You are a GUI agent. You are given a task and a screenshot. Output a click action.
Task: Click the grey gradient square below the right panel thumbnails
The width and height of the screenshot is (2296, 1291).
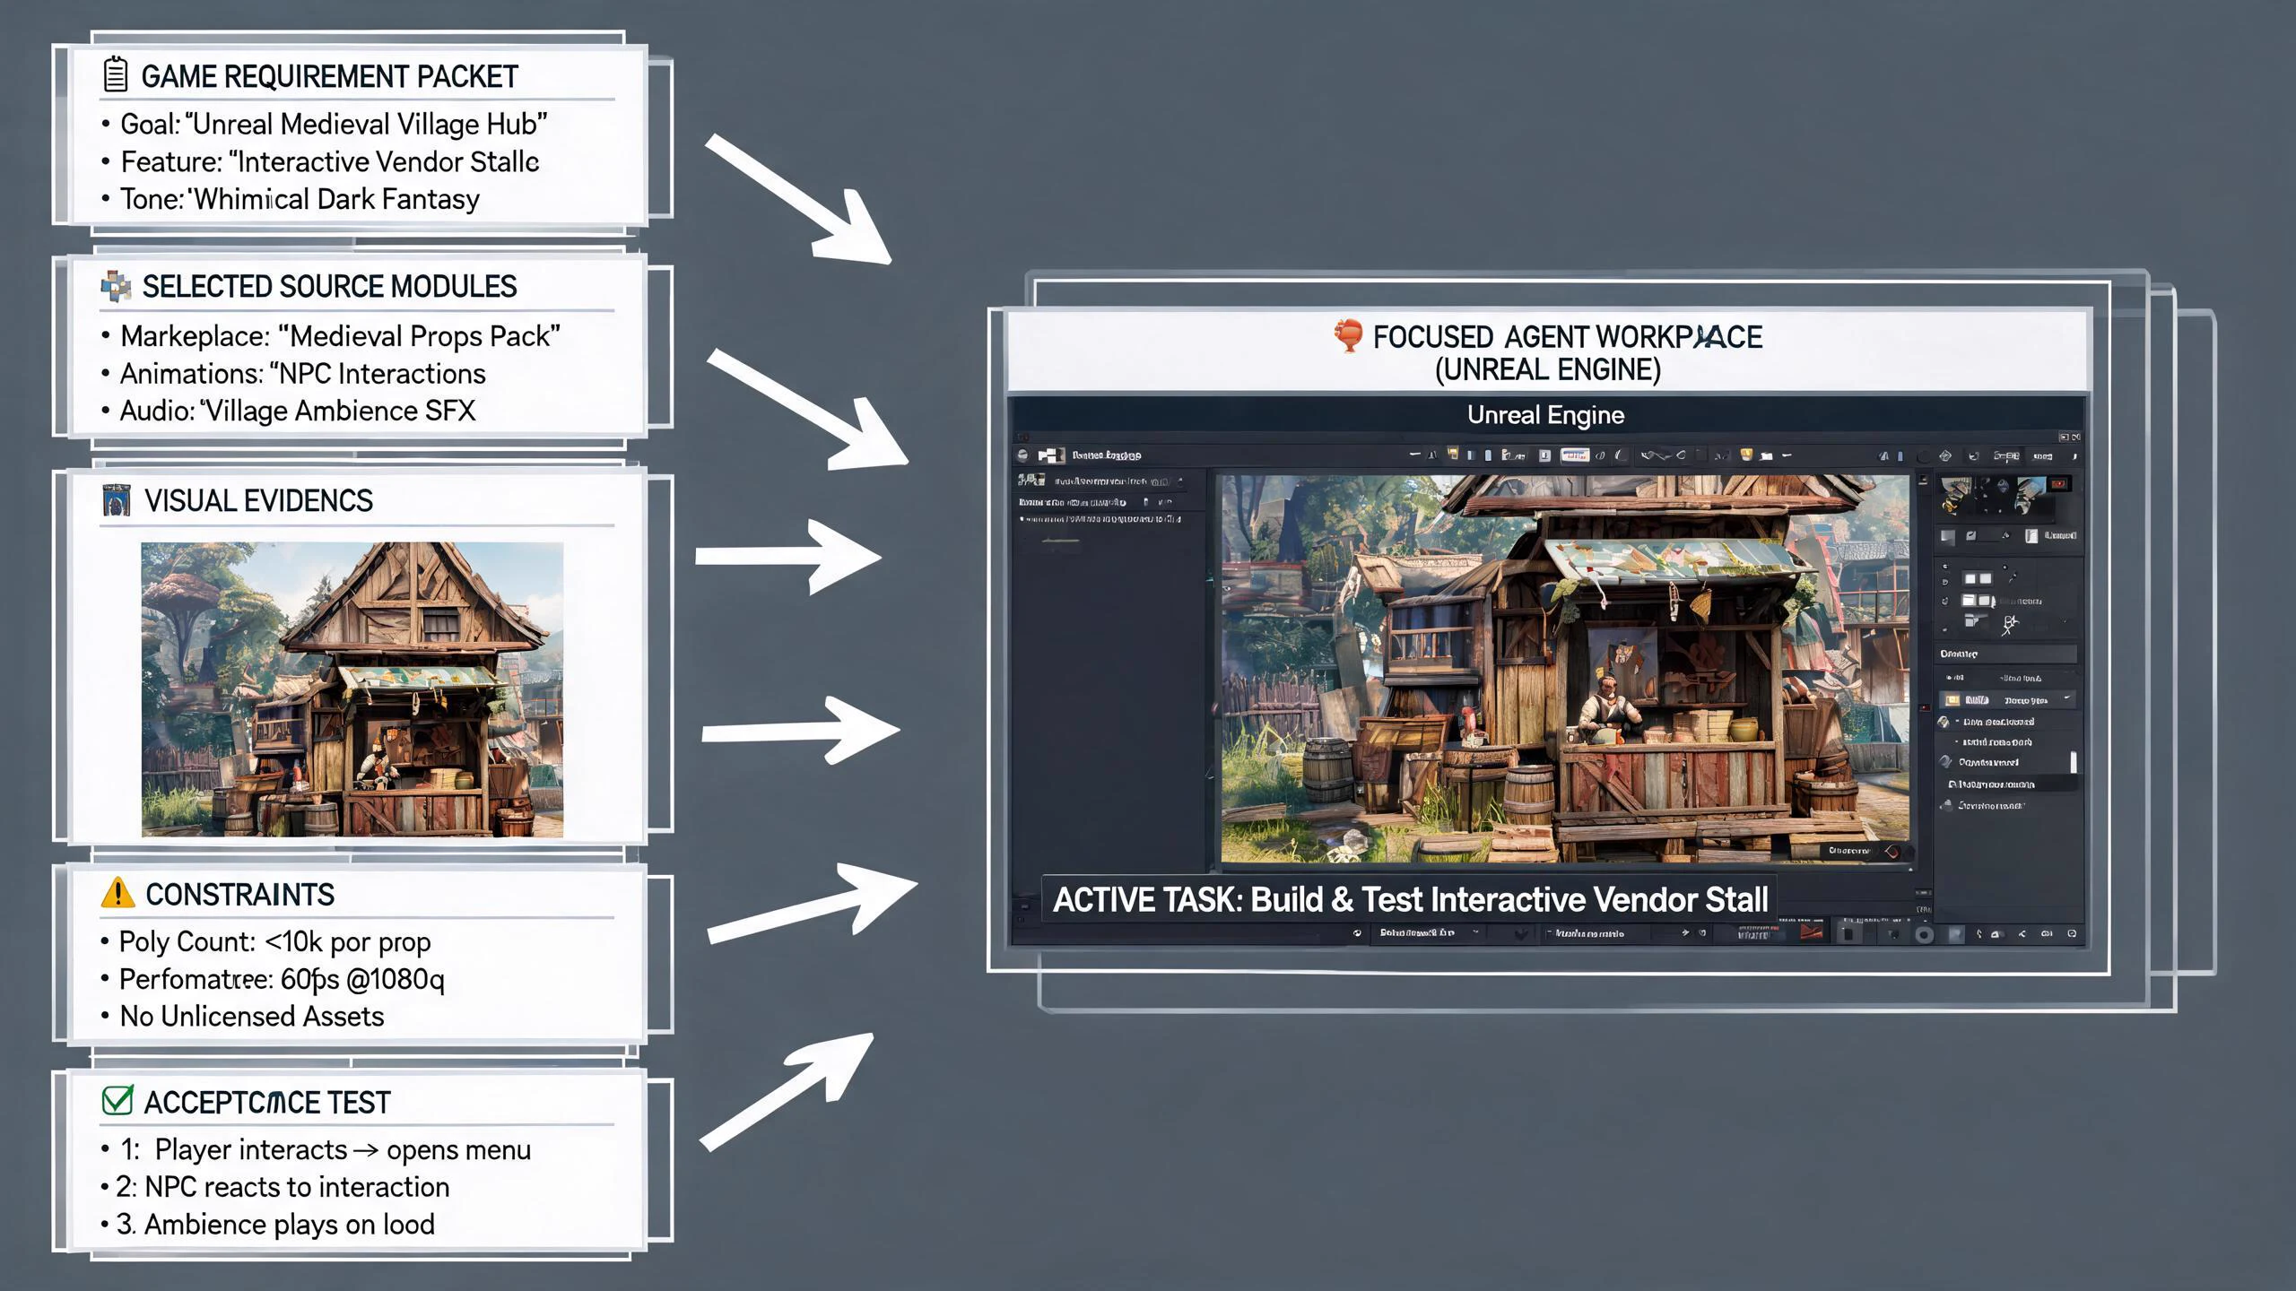1948,536
